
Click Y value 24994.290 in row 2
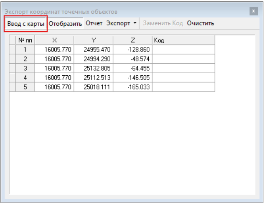94,59
